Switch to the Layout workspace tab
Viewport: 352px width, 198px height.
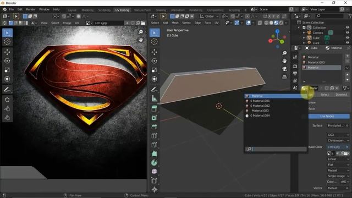(x=72, y=10)
